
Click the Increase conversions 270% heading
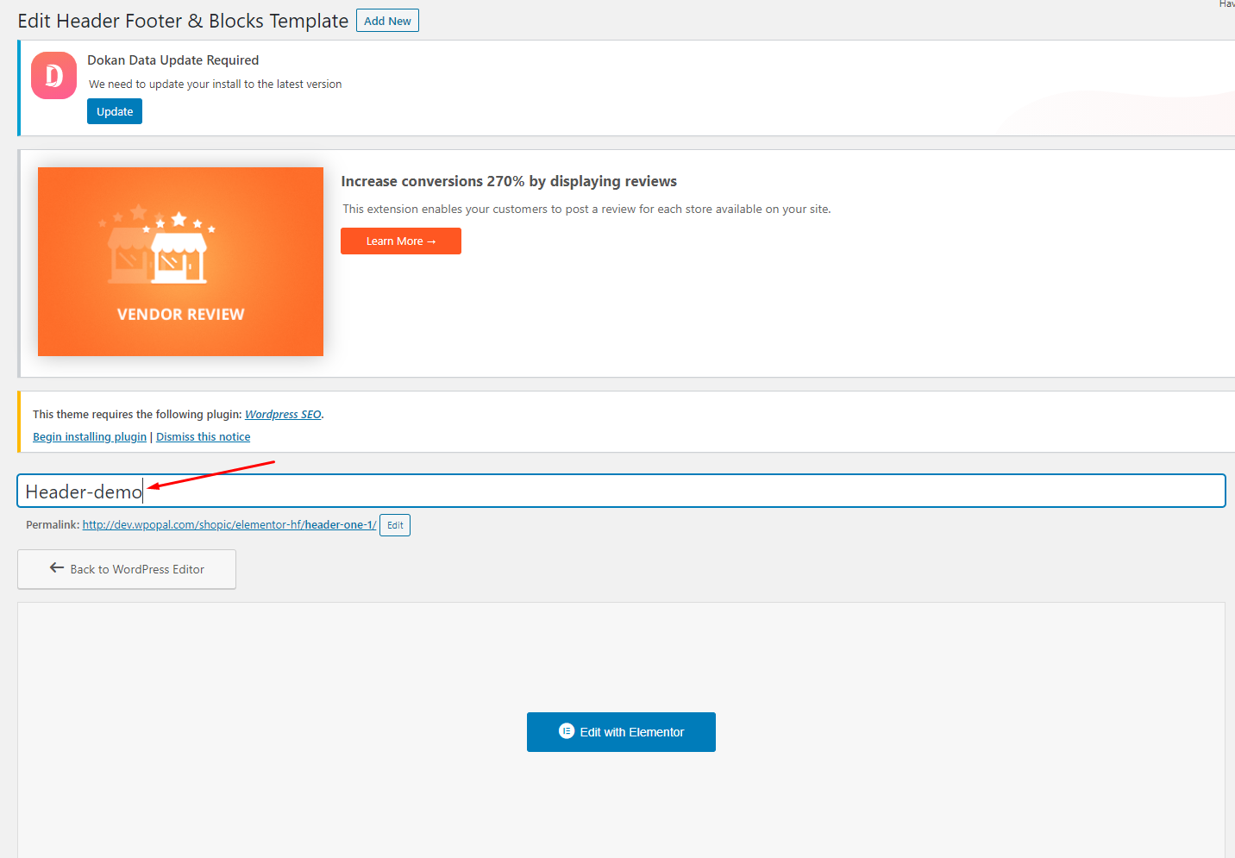click(509, 182)
